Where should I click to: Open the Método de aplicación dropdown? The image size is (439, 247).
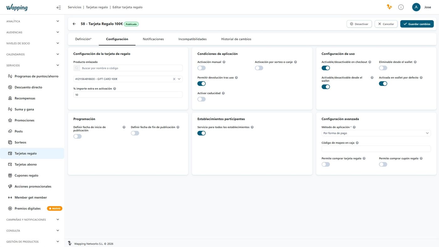(376, 133)
